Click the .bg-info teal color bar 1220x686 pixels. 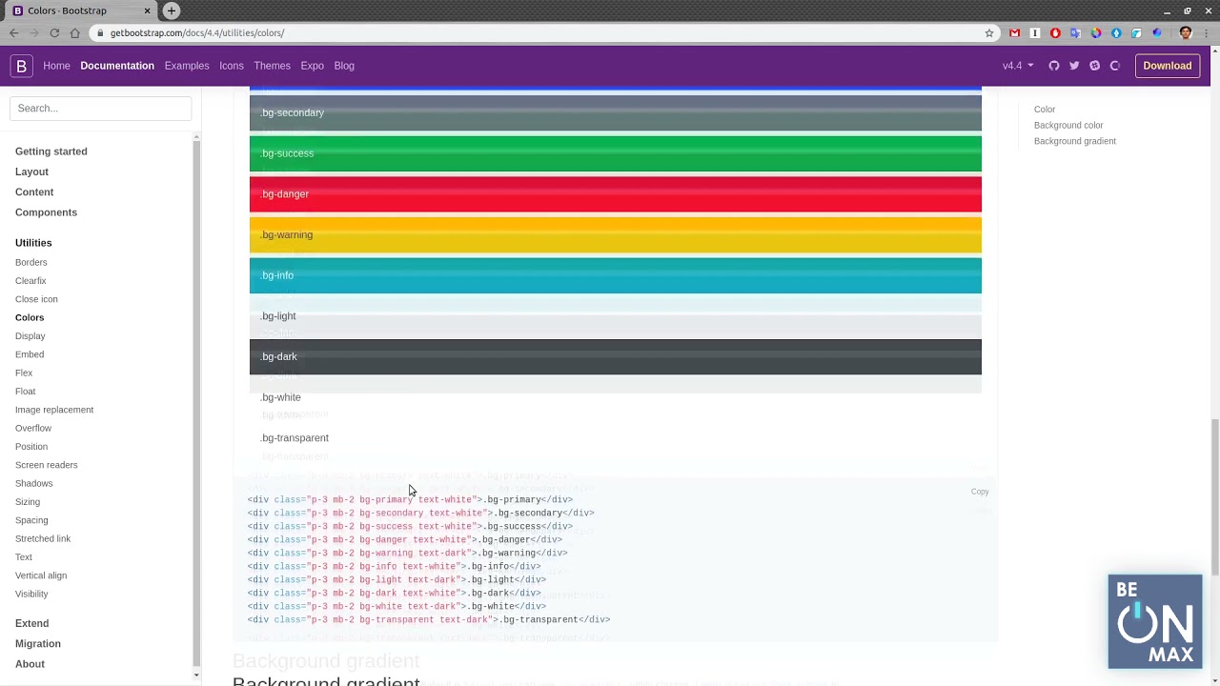point(615,275)
